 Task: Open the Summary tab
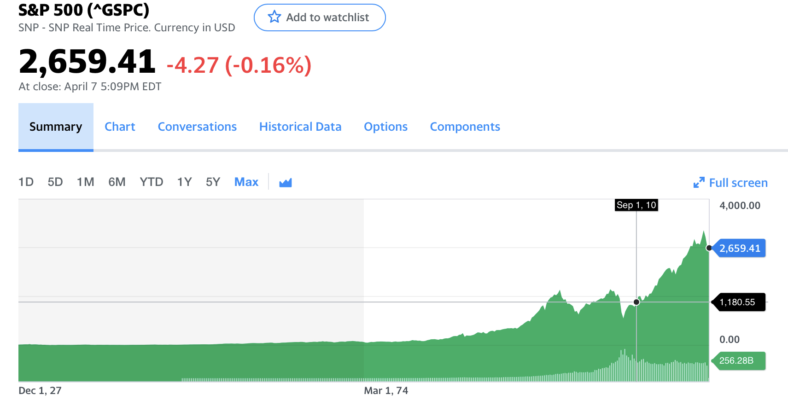pos(56,127)
